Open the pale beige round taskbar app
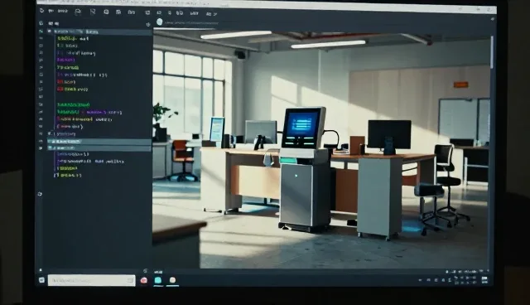This screenshot has width=530, height=305. [172, 280]
